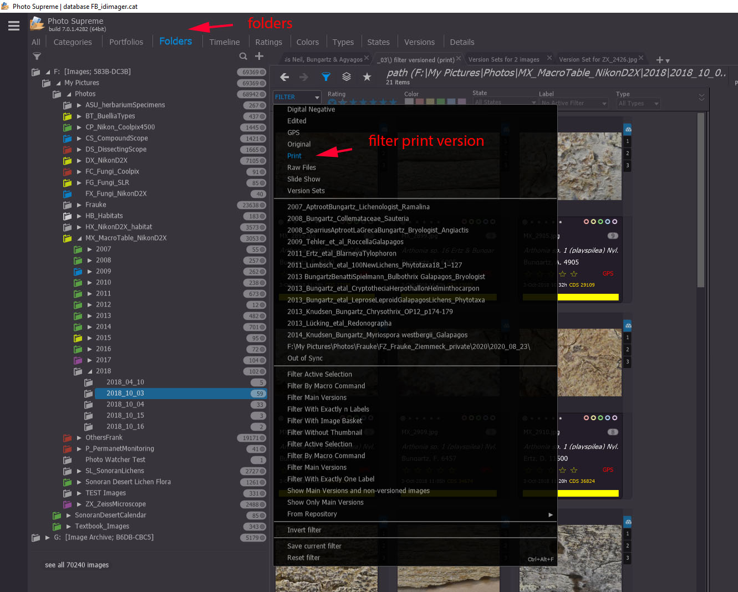Click the blue version set icon on the top thumbnail

coord(628,129)
